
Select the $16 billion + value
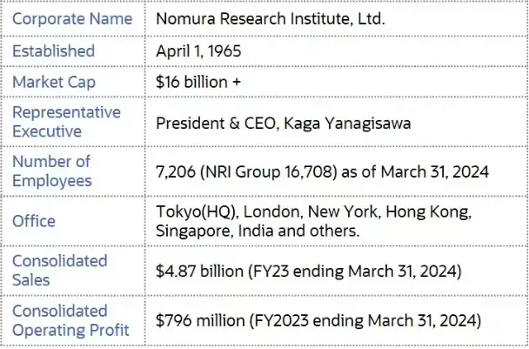tap(198, 82)
